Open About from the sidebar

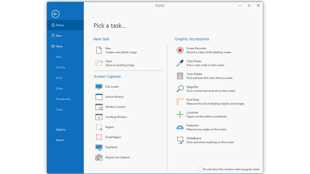click(x=60, y=140)
